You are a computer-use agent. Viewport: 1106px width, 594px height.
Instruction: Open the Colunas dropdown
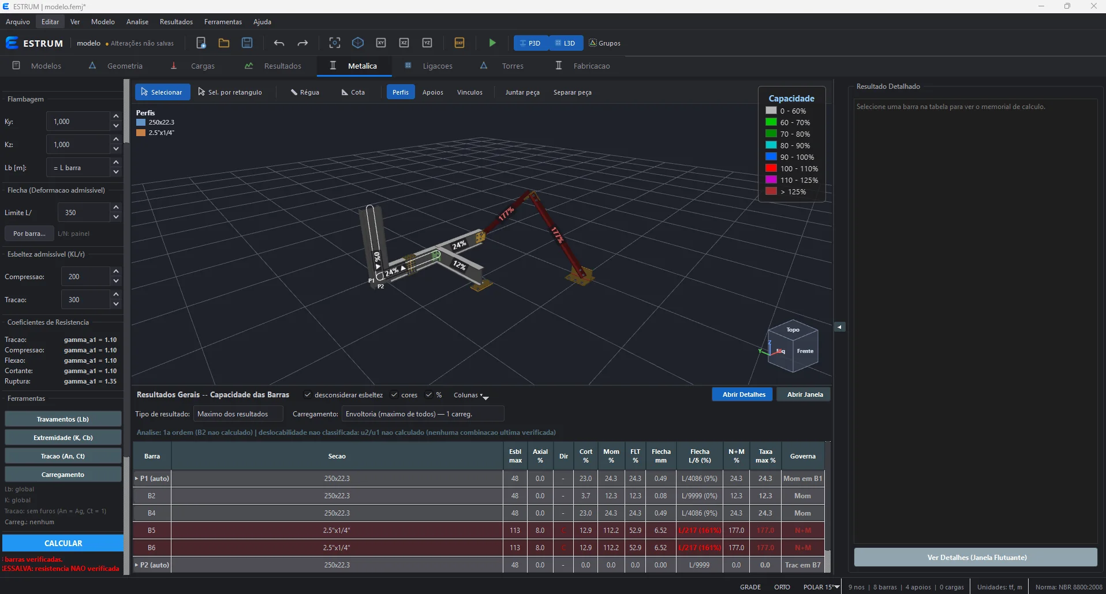click(x=471, y=396)
